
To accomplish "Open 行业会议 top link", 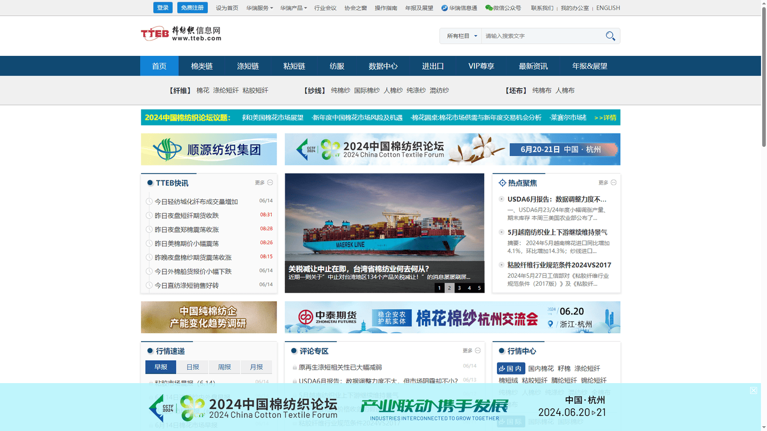I will [325, 8].
